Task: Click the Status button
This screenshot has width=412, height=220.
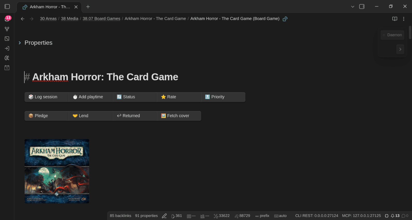Action: (x=135, y=97)
